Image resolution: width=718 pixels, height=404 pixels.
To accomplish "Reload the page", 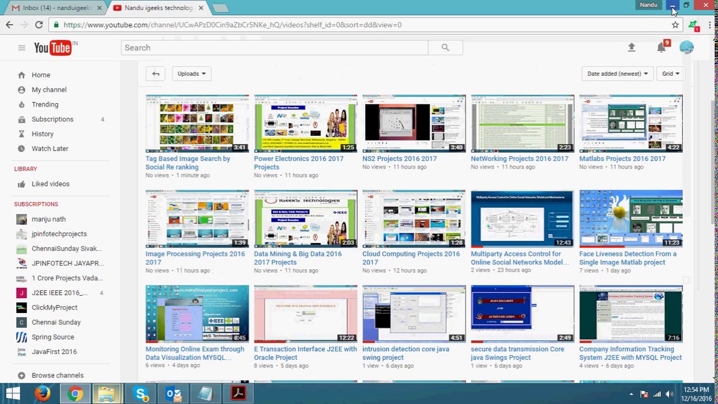I will pyautogui.click(x=39, y=25).
